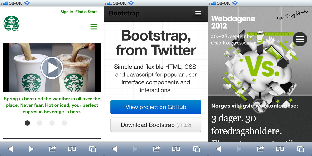Viewport: 312px width, 156px height.
Task: Tap the signal bars above the Webdagene page
Action: (212, 3)
